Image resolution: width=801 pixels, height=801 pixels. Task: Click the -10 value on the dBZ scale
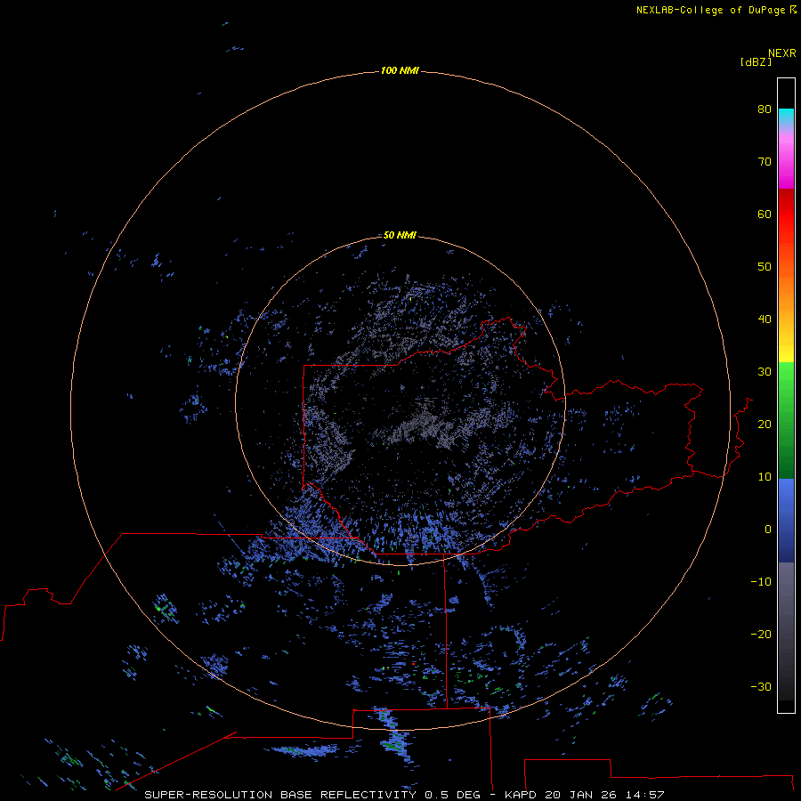point(761,582)
